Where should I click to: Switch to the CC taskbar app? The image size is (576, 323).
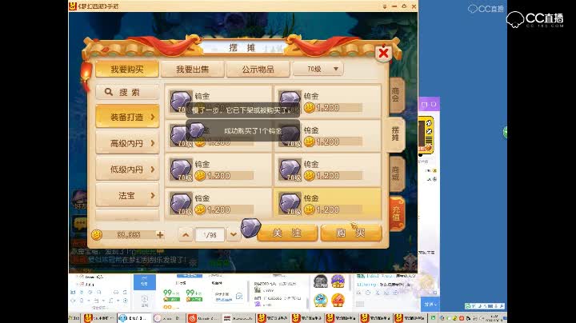tap(134, 318)
